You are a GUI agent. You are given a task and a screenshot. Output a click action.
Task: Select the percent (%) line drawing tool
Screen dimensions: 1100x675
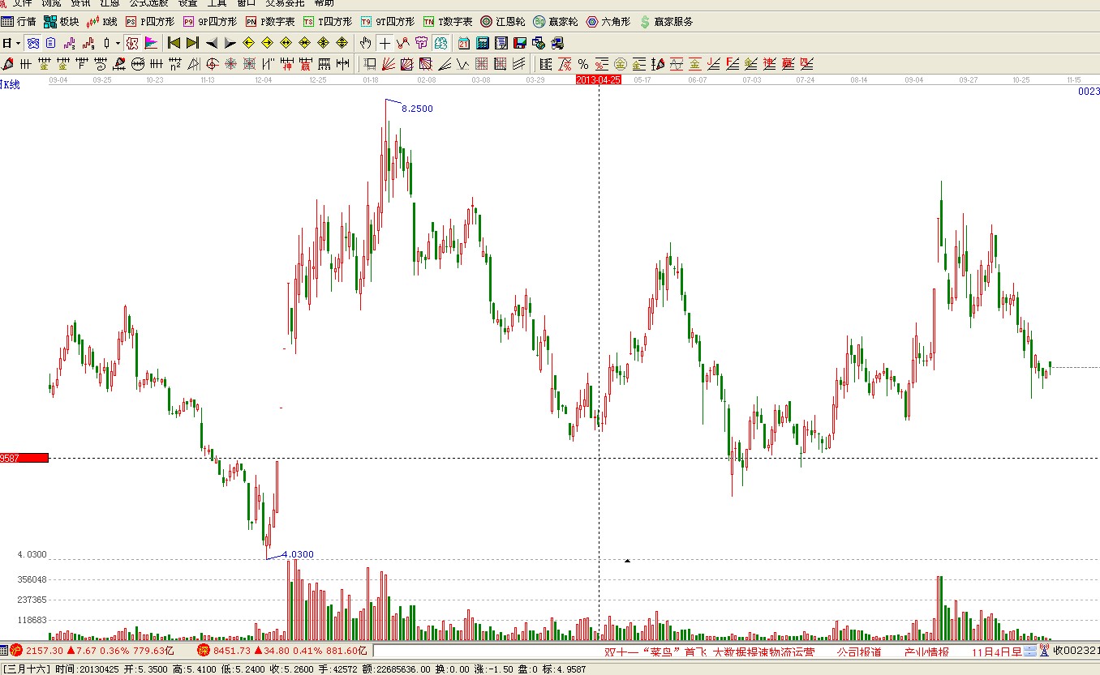tap(583, 64)
